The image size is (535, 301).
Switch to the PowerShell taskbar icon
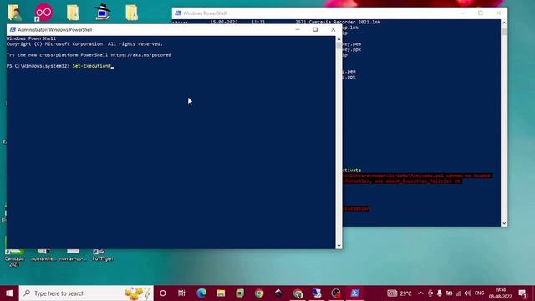tap(354, 293)
